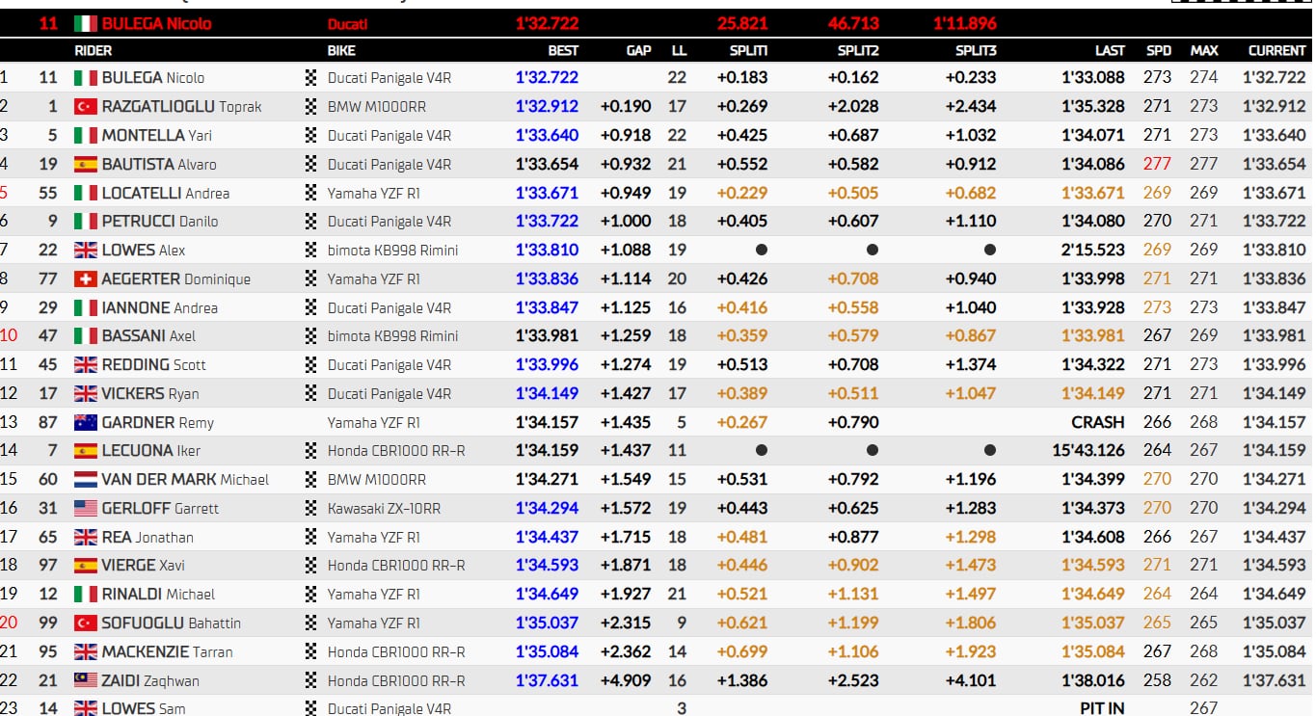
Task: Click rider name VAN DER MARK Michael
Action: [185, 480]
